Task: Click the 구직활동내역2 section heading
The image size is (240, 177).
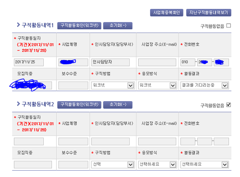Action: pos(38,104)
